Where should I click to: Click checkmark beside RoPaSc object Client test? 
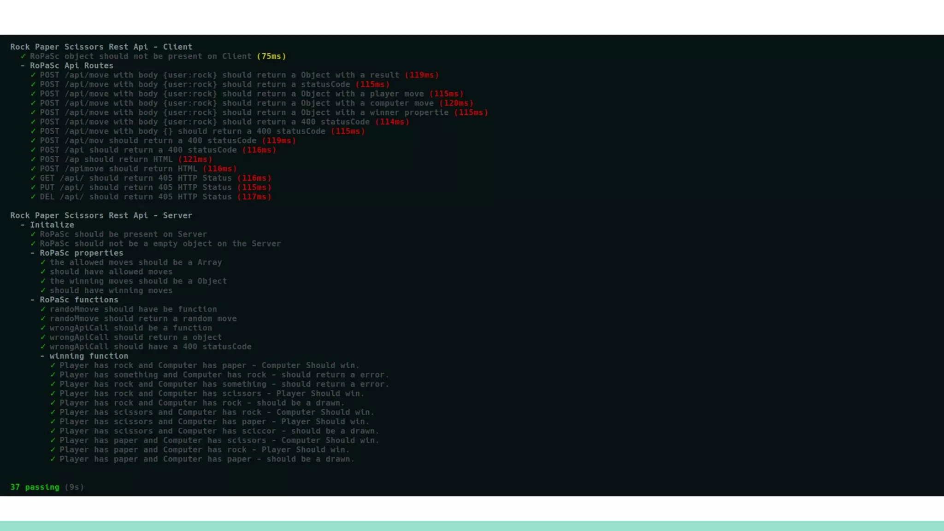23,56
